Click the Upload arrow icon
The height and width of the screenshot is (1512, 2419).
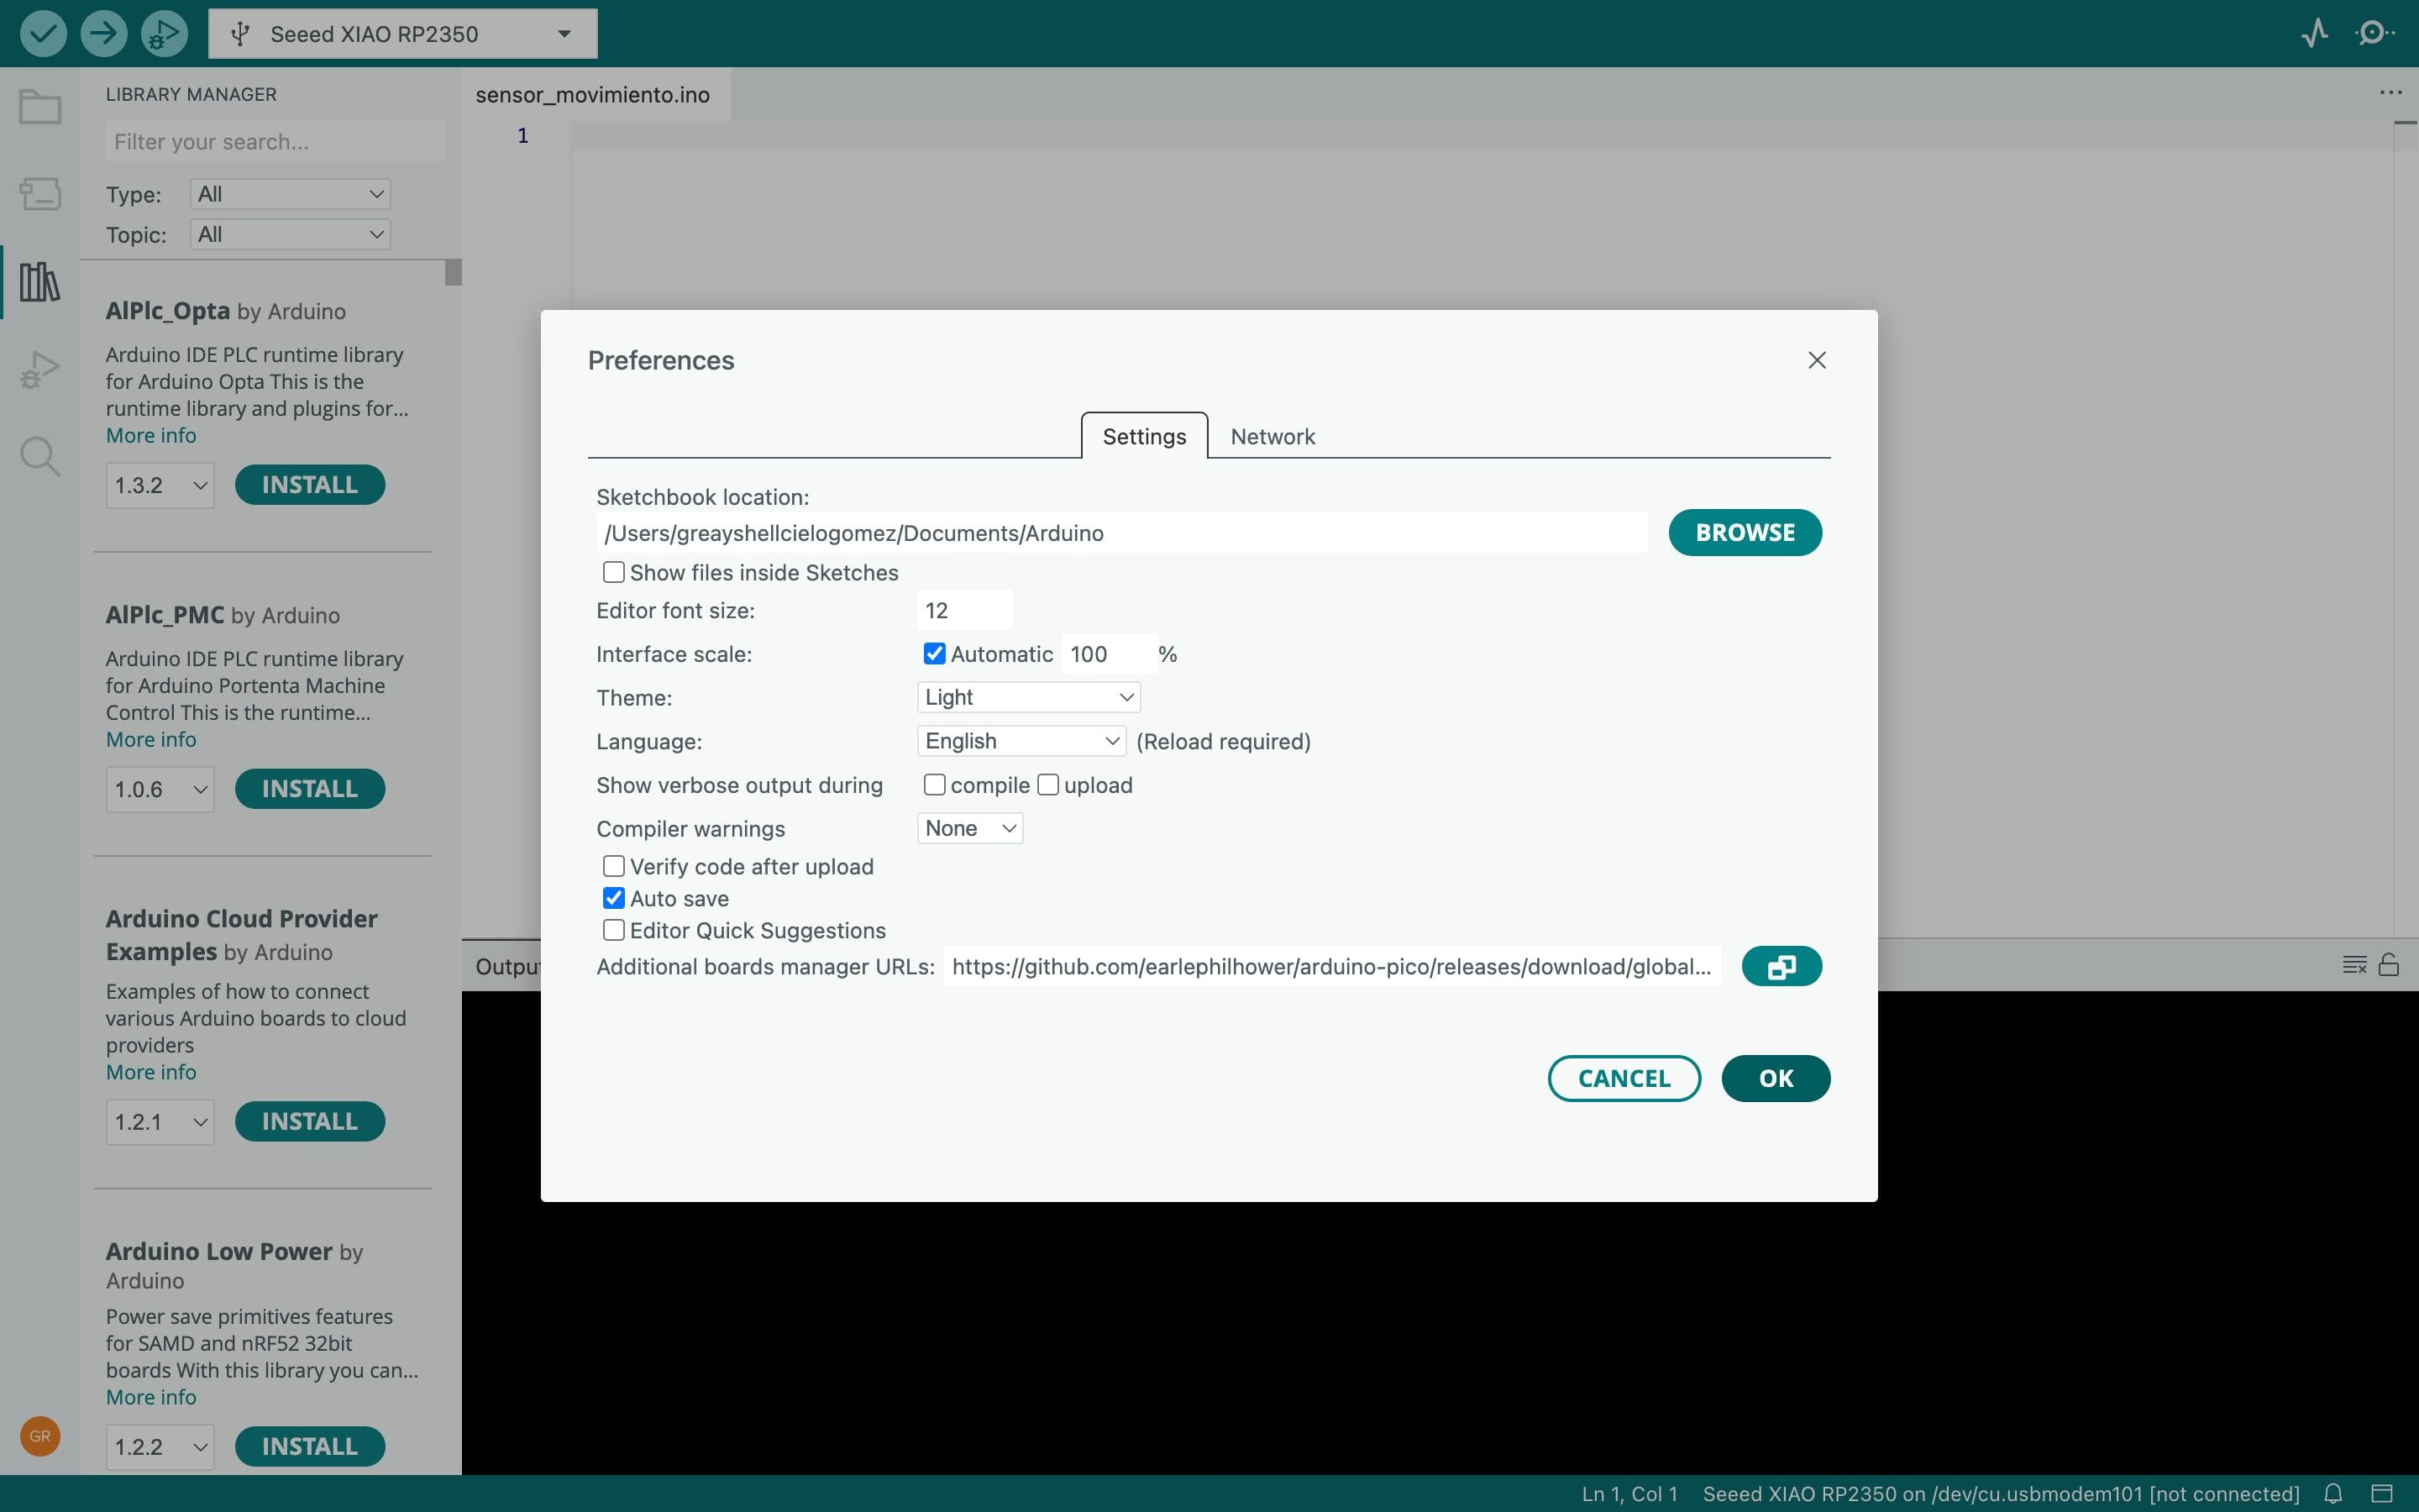[x=103, y=33]
